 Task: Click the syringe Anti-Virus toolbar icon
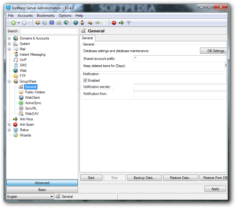(121, 23)
